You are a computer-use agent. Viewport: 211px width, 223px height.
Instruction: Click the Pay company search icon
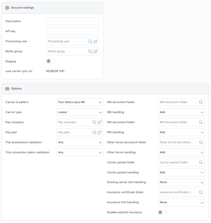click(94, 122)
